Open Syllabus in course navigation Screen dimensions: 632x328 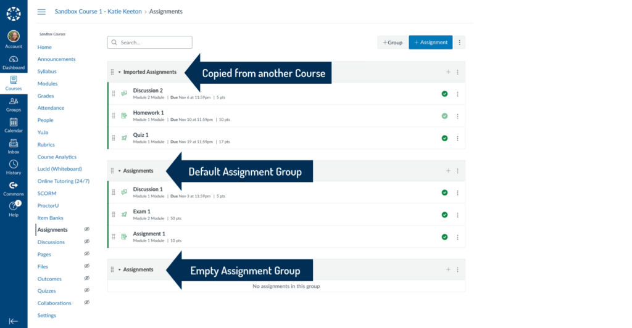(47, 72)
